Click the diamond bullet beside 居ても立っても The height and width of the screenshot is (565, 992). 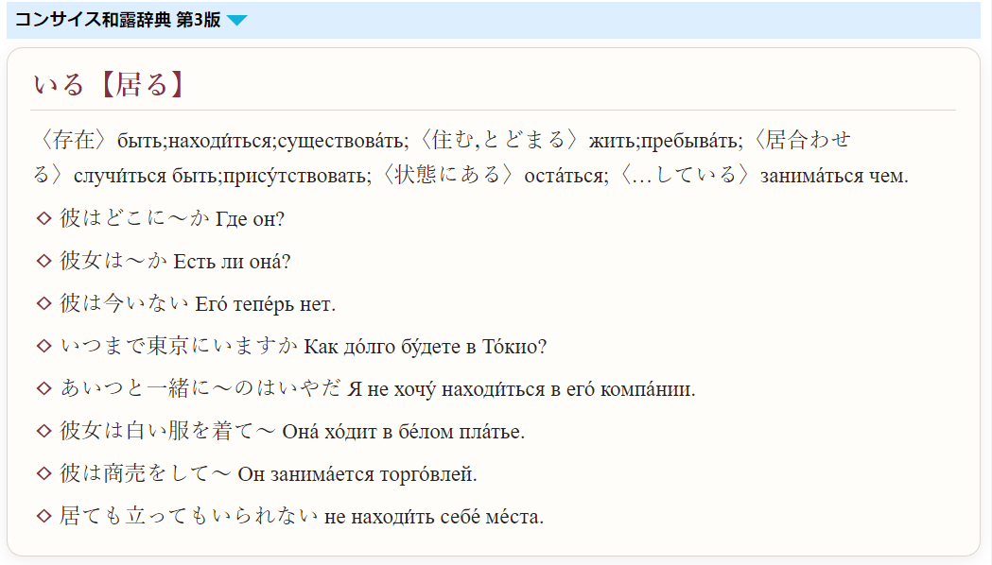coord(44,516)
